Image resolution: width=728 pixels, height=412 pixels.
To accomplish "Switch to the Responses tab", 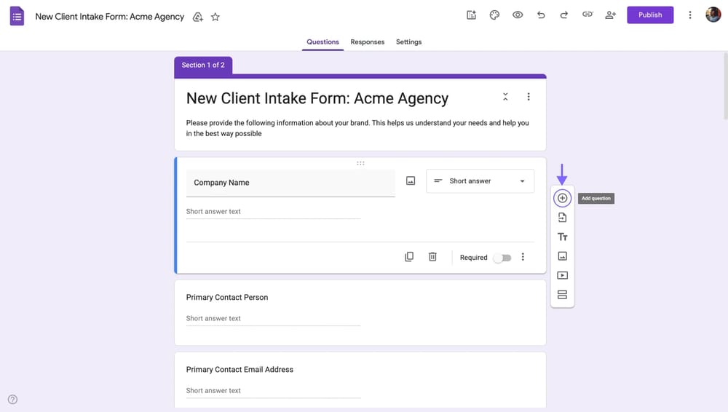I will click(x=367, y=42).
